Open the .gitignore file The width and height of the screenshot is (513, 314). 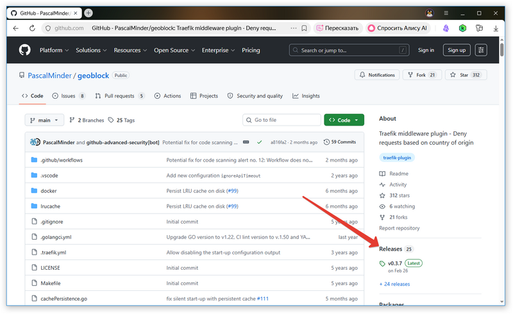click(x=52, y=222)
